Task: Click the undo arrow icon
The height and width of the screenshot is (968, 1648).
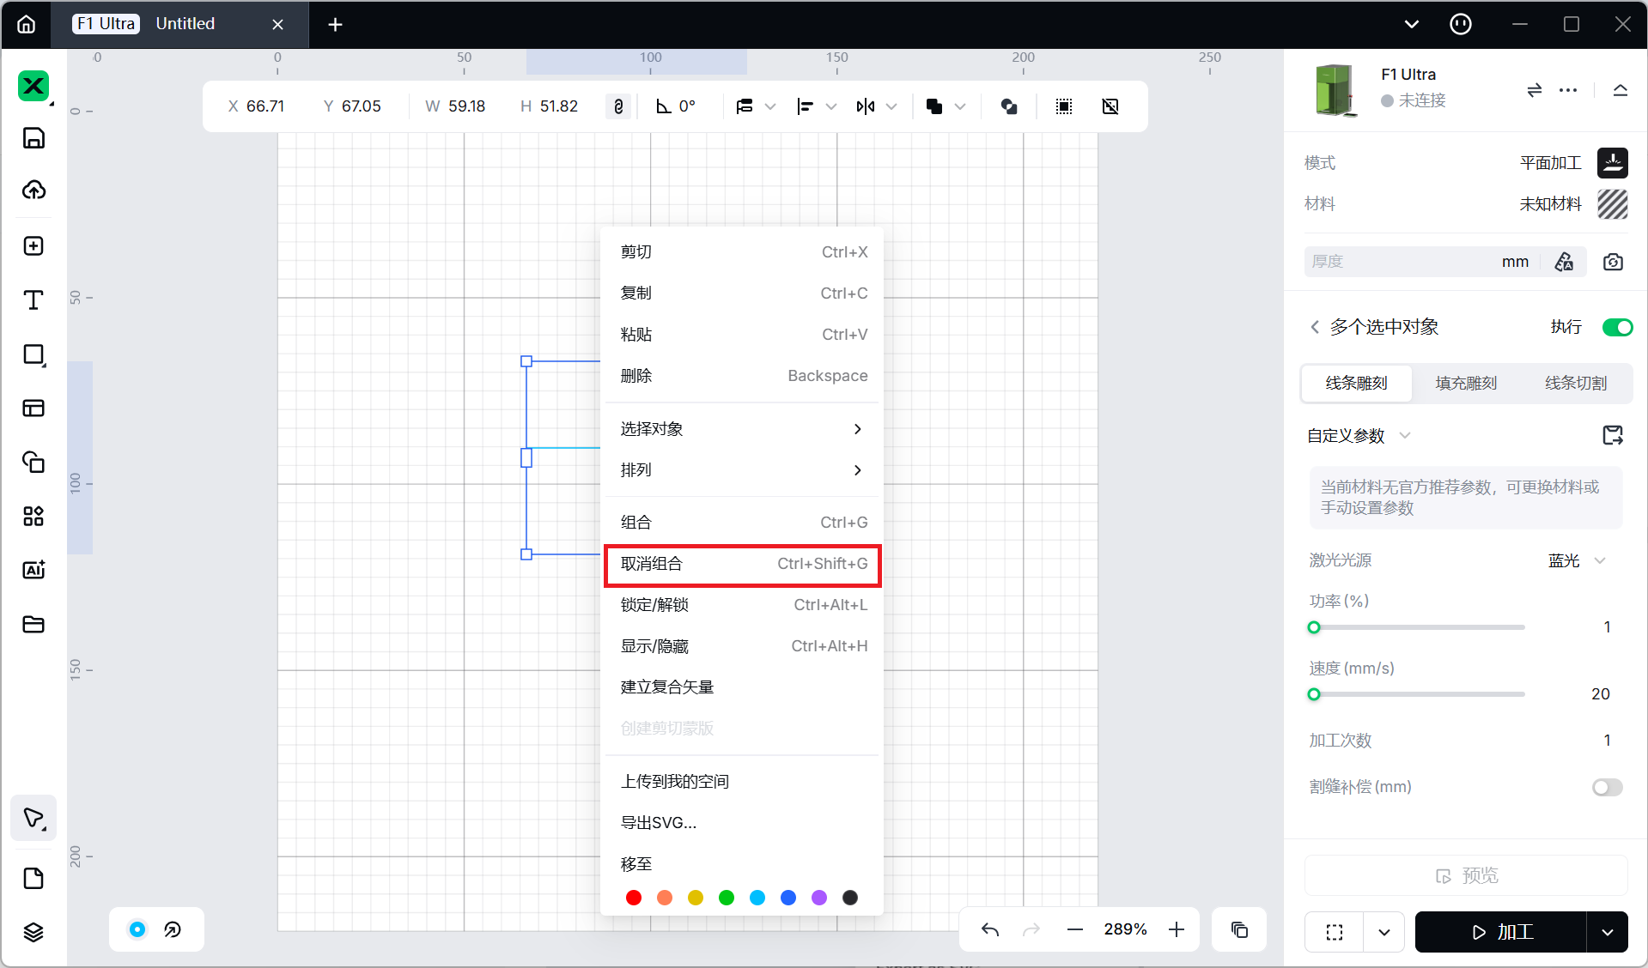Action: (x=990, y=929)
